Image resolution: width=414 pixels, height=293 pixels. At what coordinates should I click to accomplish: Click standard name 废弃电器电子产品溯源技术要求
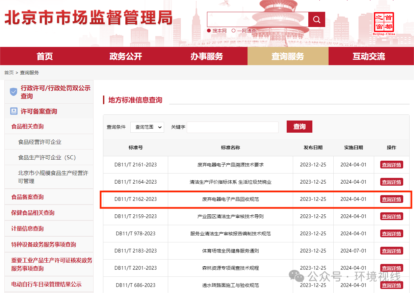point(231,165)
